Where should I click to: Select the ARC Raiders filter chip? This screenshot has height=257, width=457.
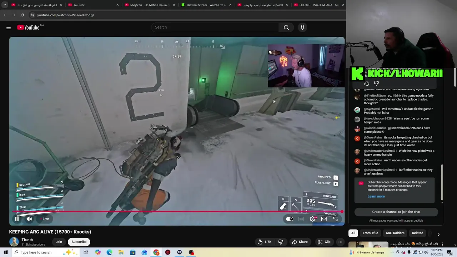(395, 233)
